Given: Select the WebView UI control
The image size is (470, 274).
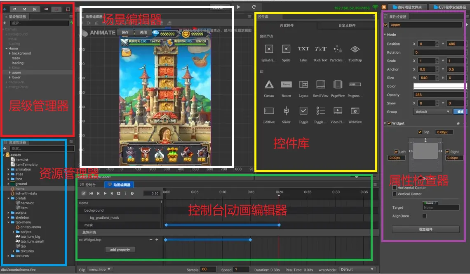Looking at the screenshot, I should pyautogui.click(x=355, y=111).
